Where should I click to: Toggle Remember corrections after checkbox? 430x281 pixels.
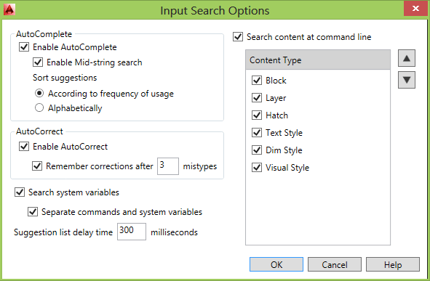click(37, 166)
